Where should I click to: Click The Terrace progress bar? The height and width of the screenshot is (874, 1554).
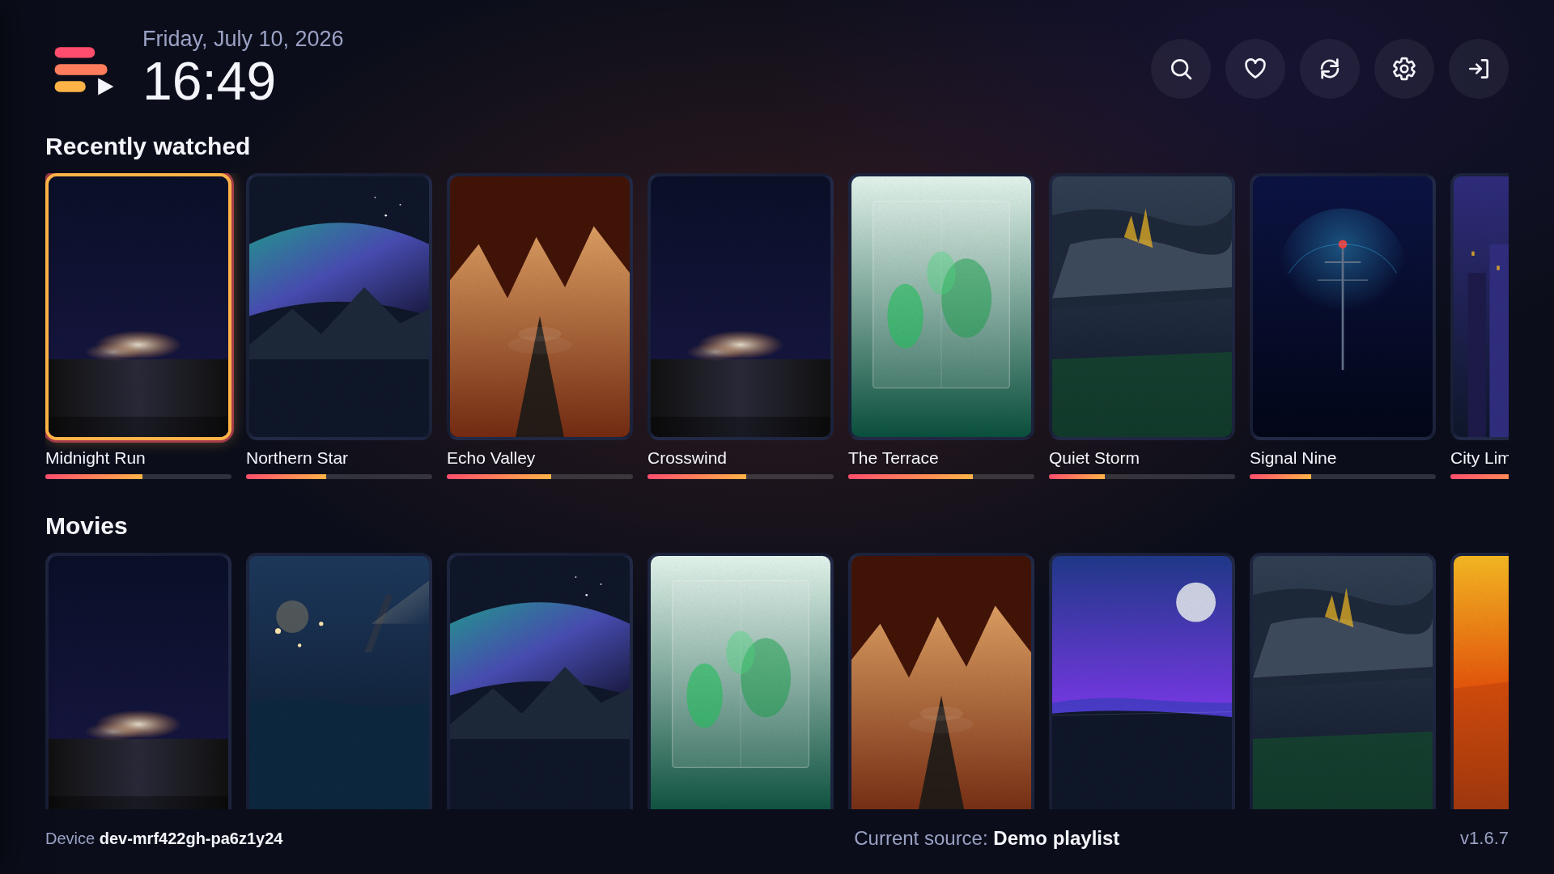tap(941, 477)
